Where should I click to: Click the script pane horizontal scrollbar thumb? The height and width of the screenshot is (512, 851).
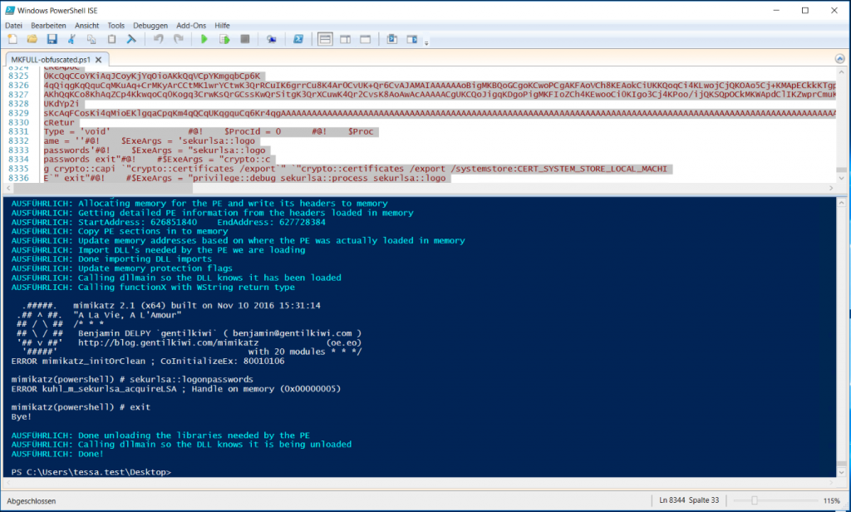point(102,188)
